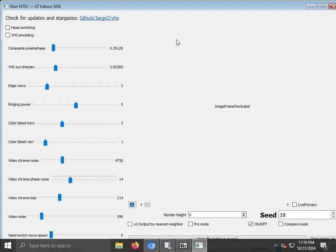Click the refresh frame icon button
The width and height of the screenshot is (336, 252).
tap(132, 205)
